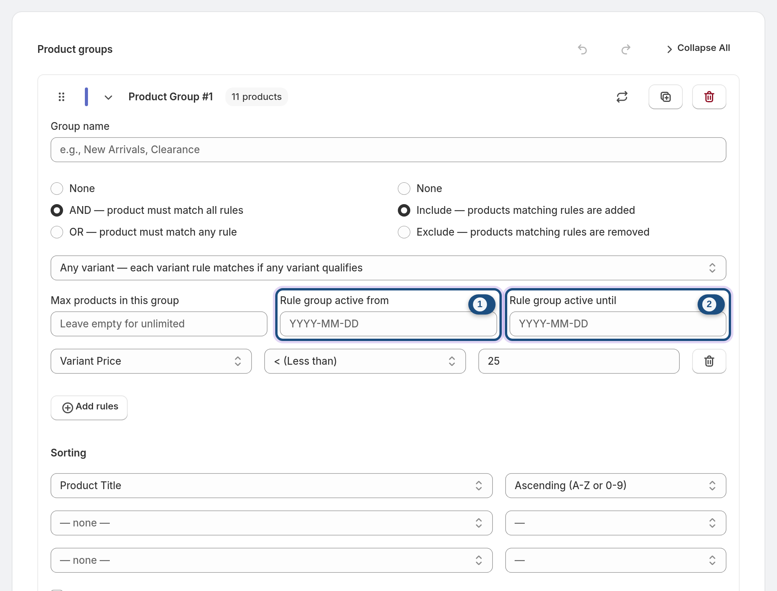Select Exclude — products matching rules are removed
The image size is (777, 591).
(x=404, y=232)
